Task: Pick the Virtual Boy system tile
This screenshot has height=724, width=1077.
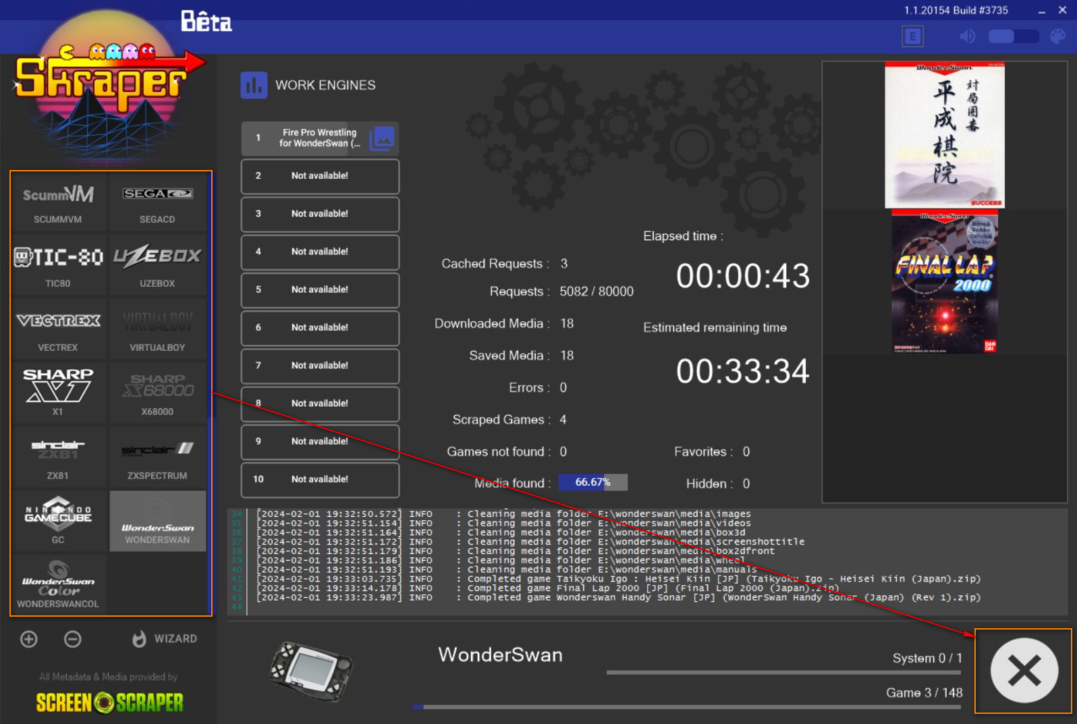Action: pos(158,331)
